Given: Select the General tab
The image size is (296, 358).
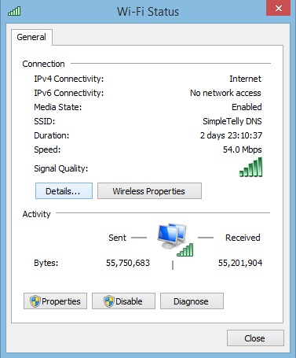Looking at the screenshot, I should (31, 37).
